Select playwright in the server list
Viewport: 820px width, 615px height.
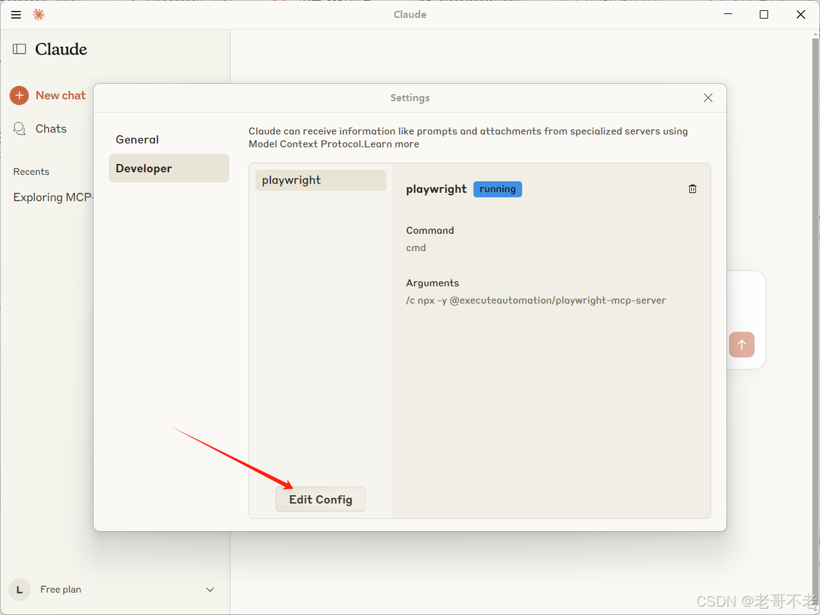[321, 180]
